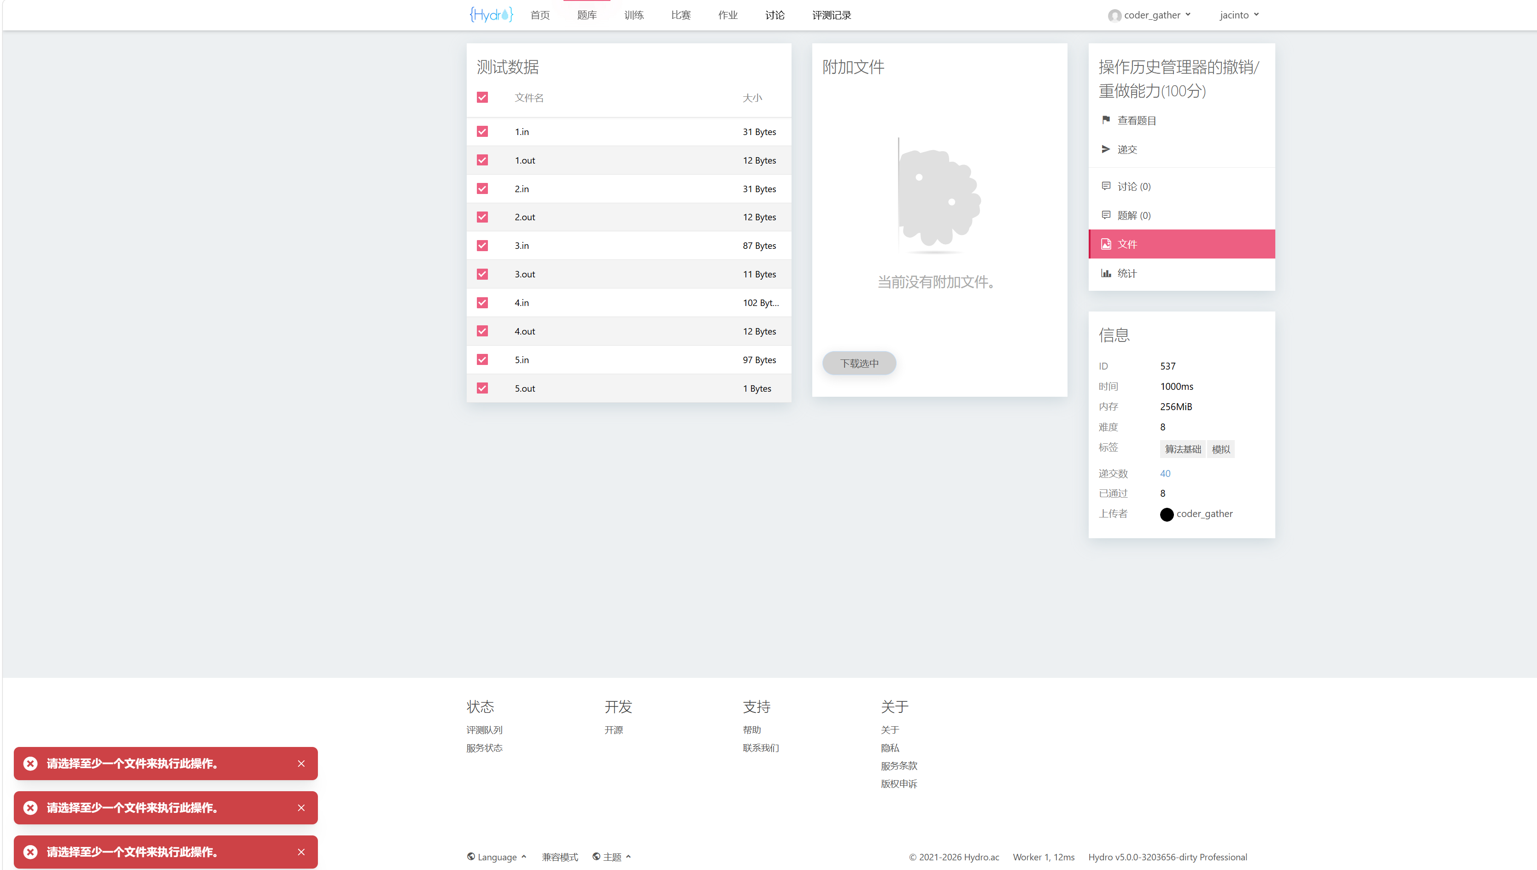
Task: Click the file icon beside 文件
Action: pos(1106,244)
